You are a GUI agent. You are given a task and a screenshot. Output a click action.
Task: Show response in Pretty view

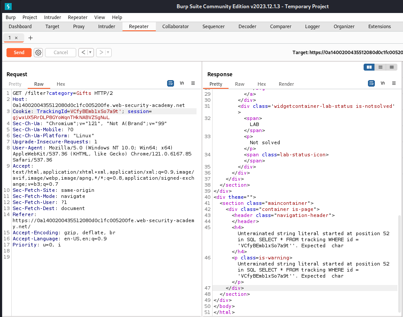216,84
